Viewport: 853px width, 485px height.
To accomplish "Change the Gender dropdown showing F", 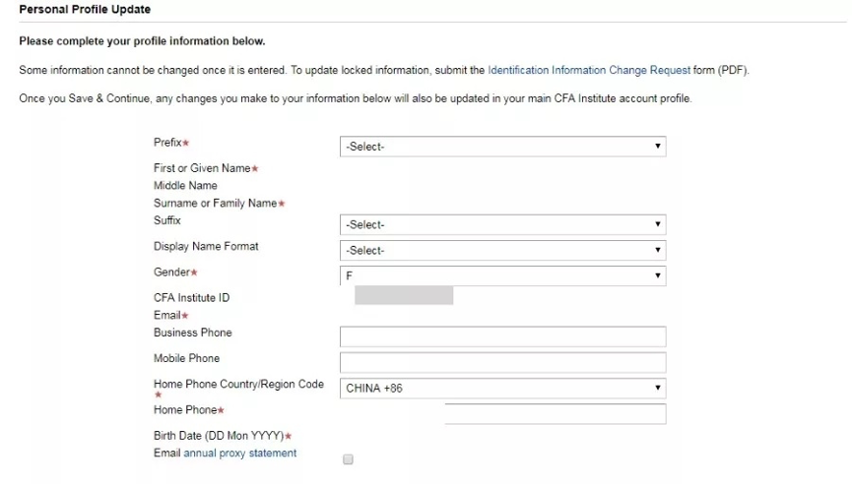I will [502, 276].
